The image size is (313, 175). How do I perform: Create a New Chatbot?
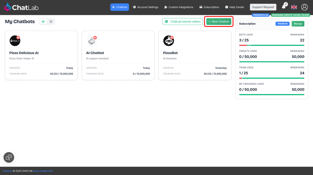click(219, 21)
